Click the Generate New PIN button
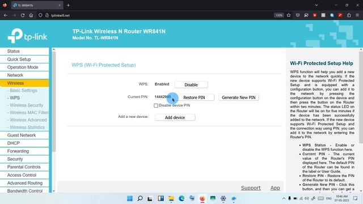Image resolution: width=363 pixels, height=204 pixels. [x=239, y=97]
